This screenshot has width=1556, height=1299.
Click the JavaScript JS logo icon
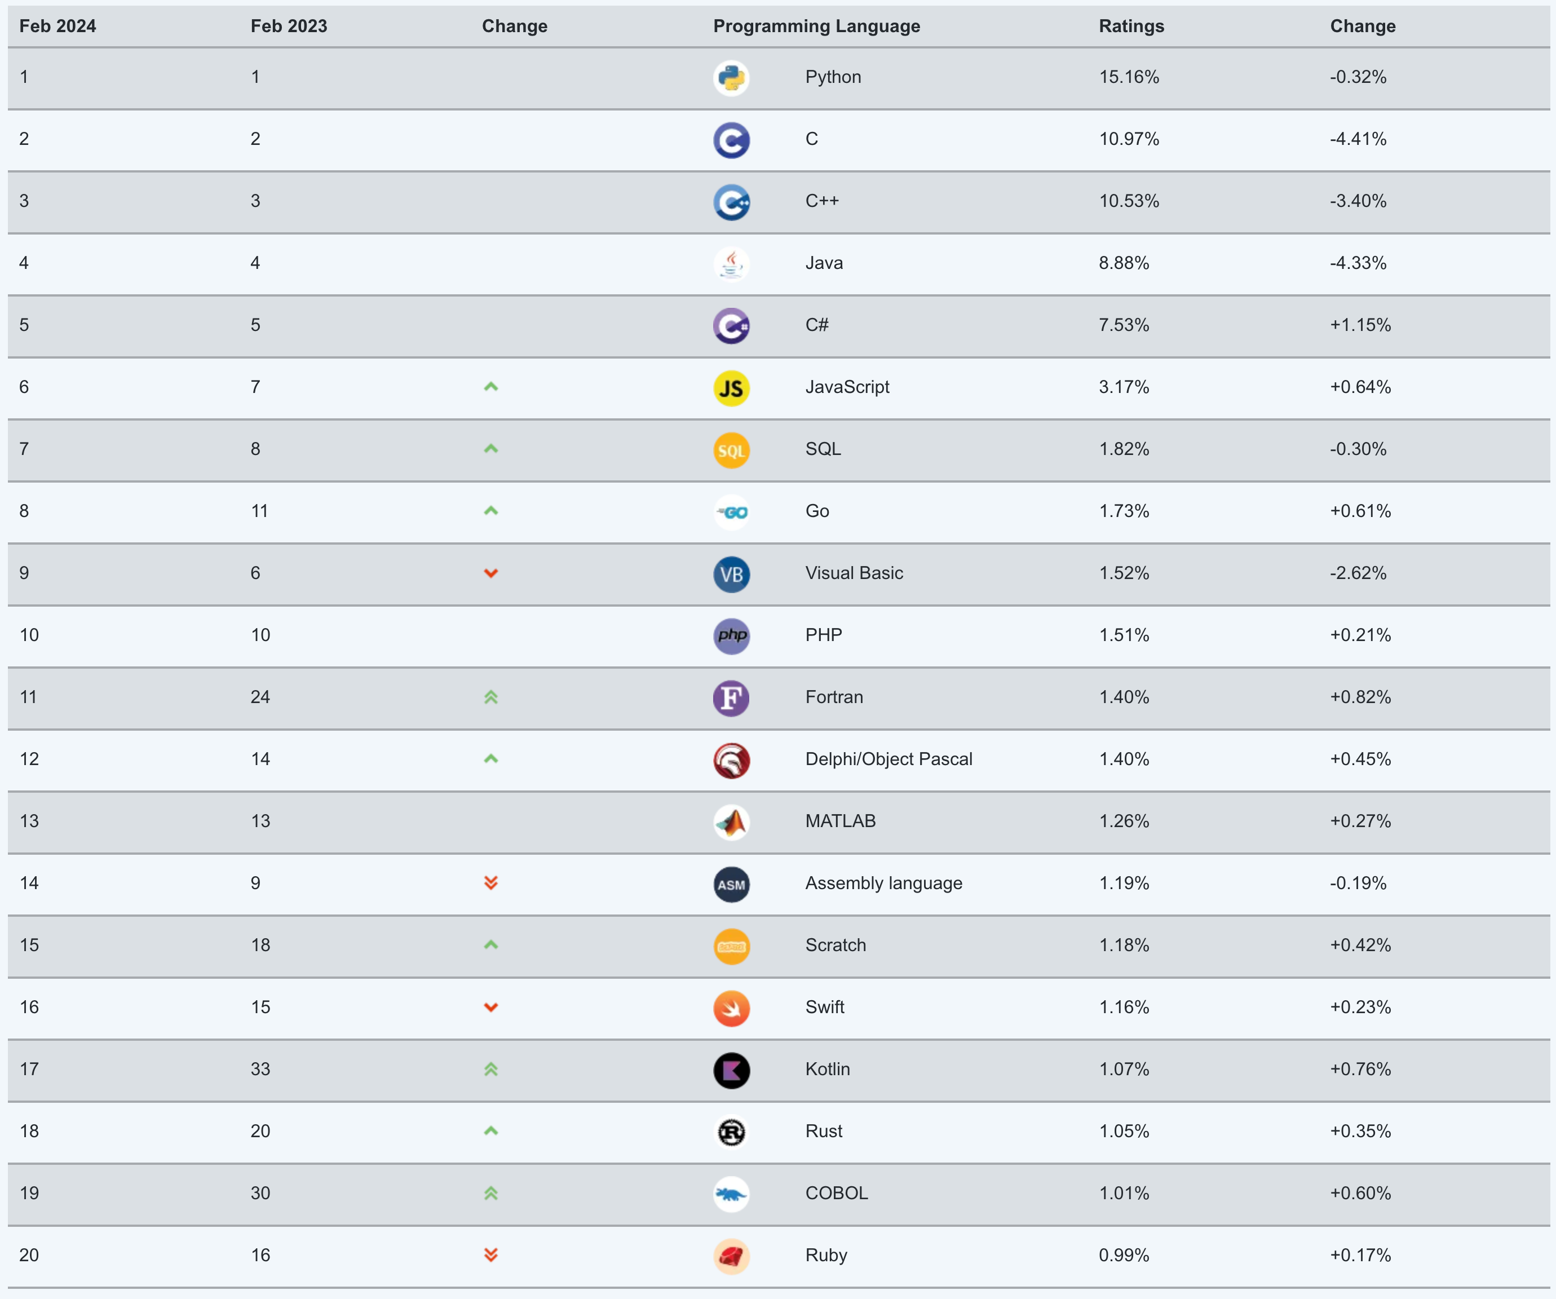731,387
